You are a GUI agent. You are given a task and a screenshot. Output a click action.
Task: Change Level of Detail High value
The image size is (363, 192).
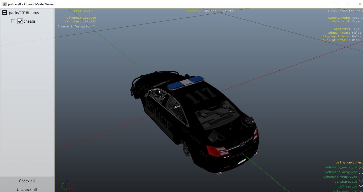tap(356, 40)
